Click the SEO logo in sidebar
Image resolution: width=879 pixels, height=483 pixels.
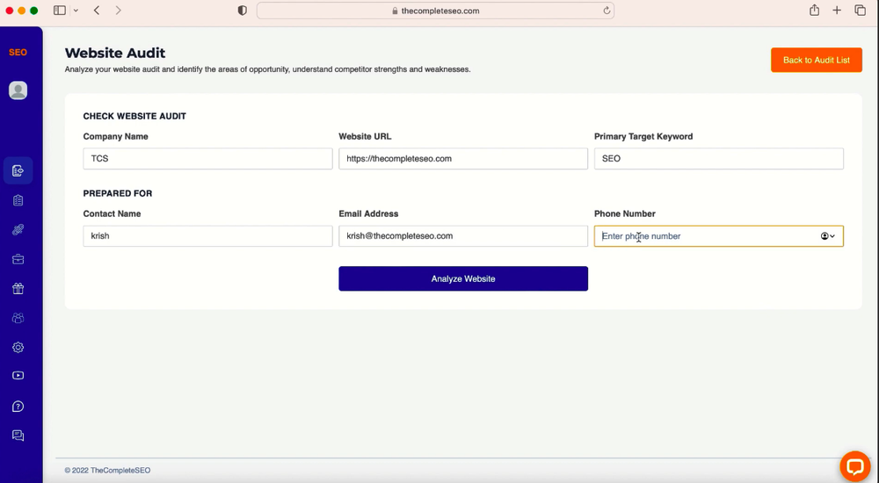point(18,52)
